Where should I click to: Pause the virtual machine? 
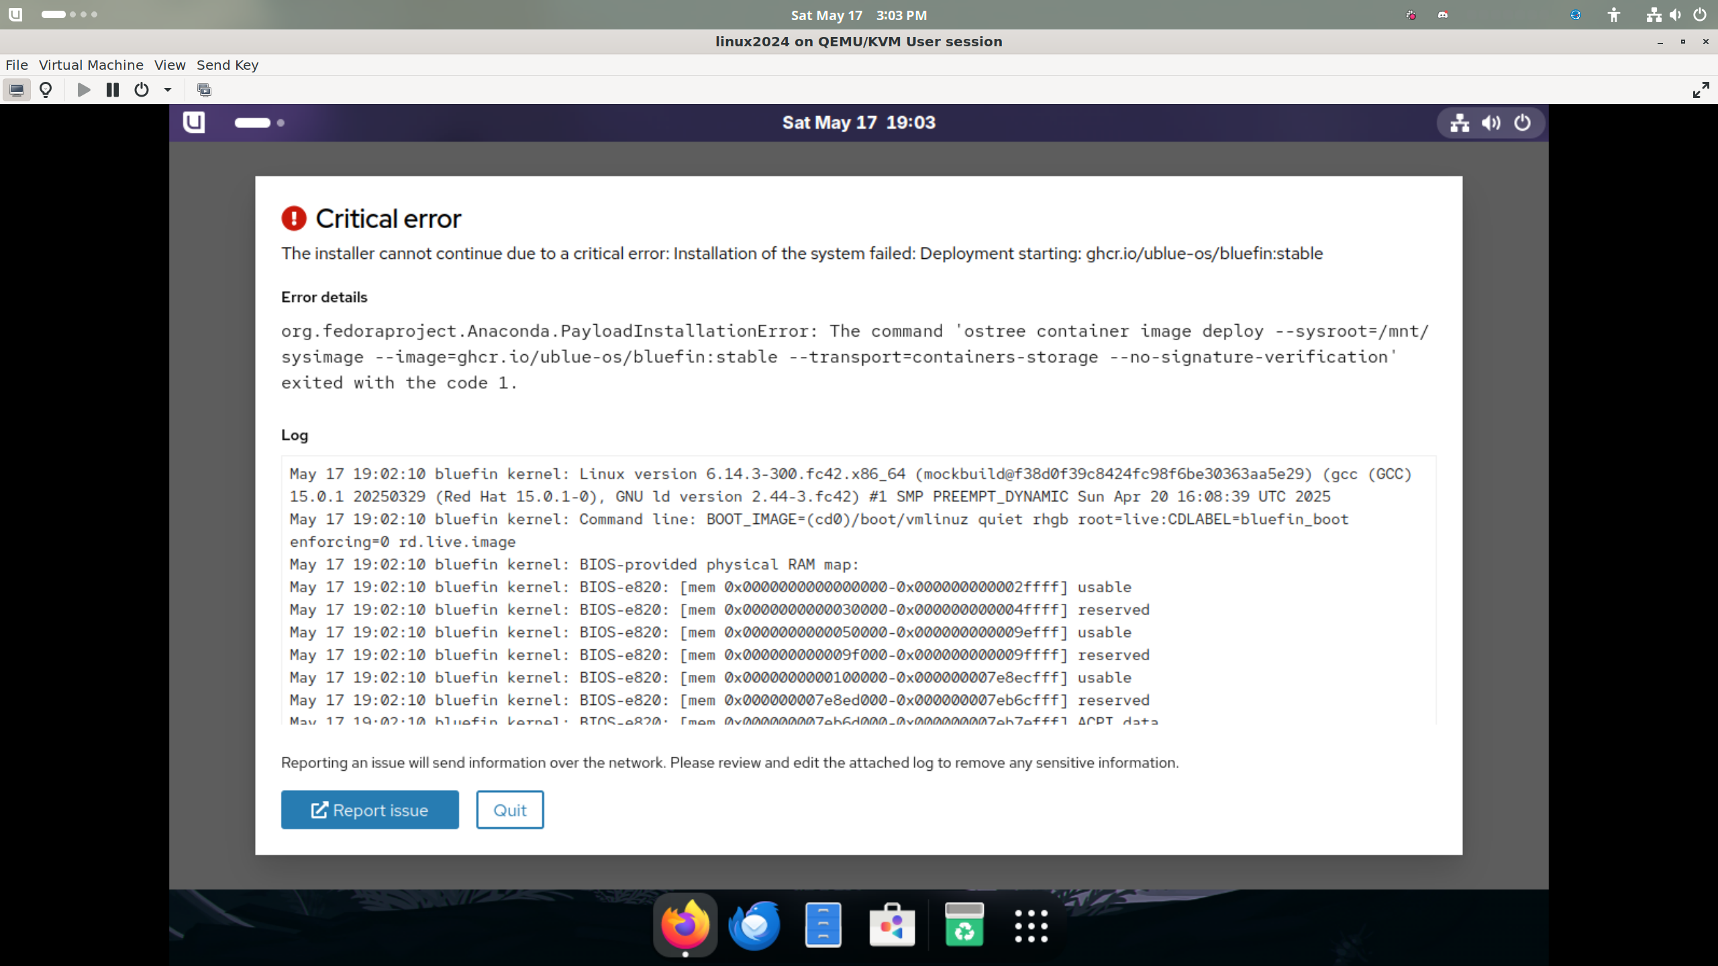pos(113,90)
